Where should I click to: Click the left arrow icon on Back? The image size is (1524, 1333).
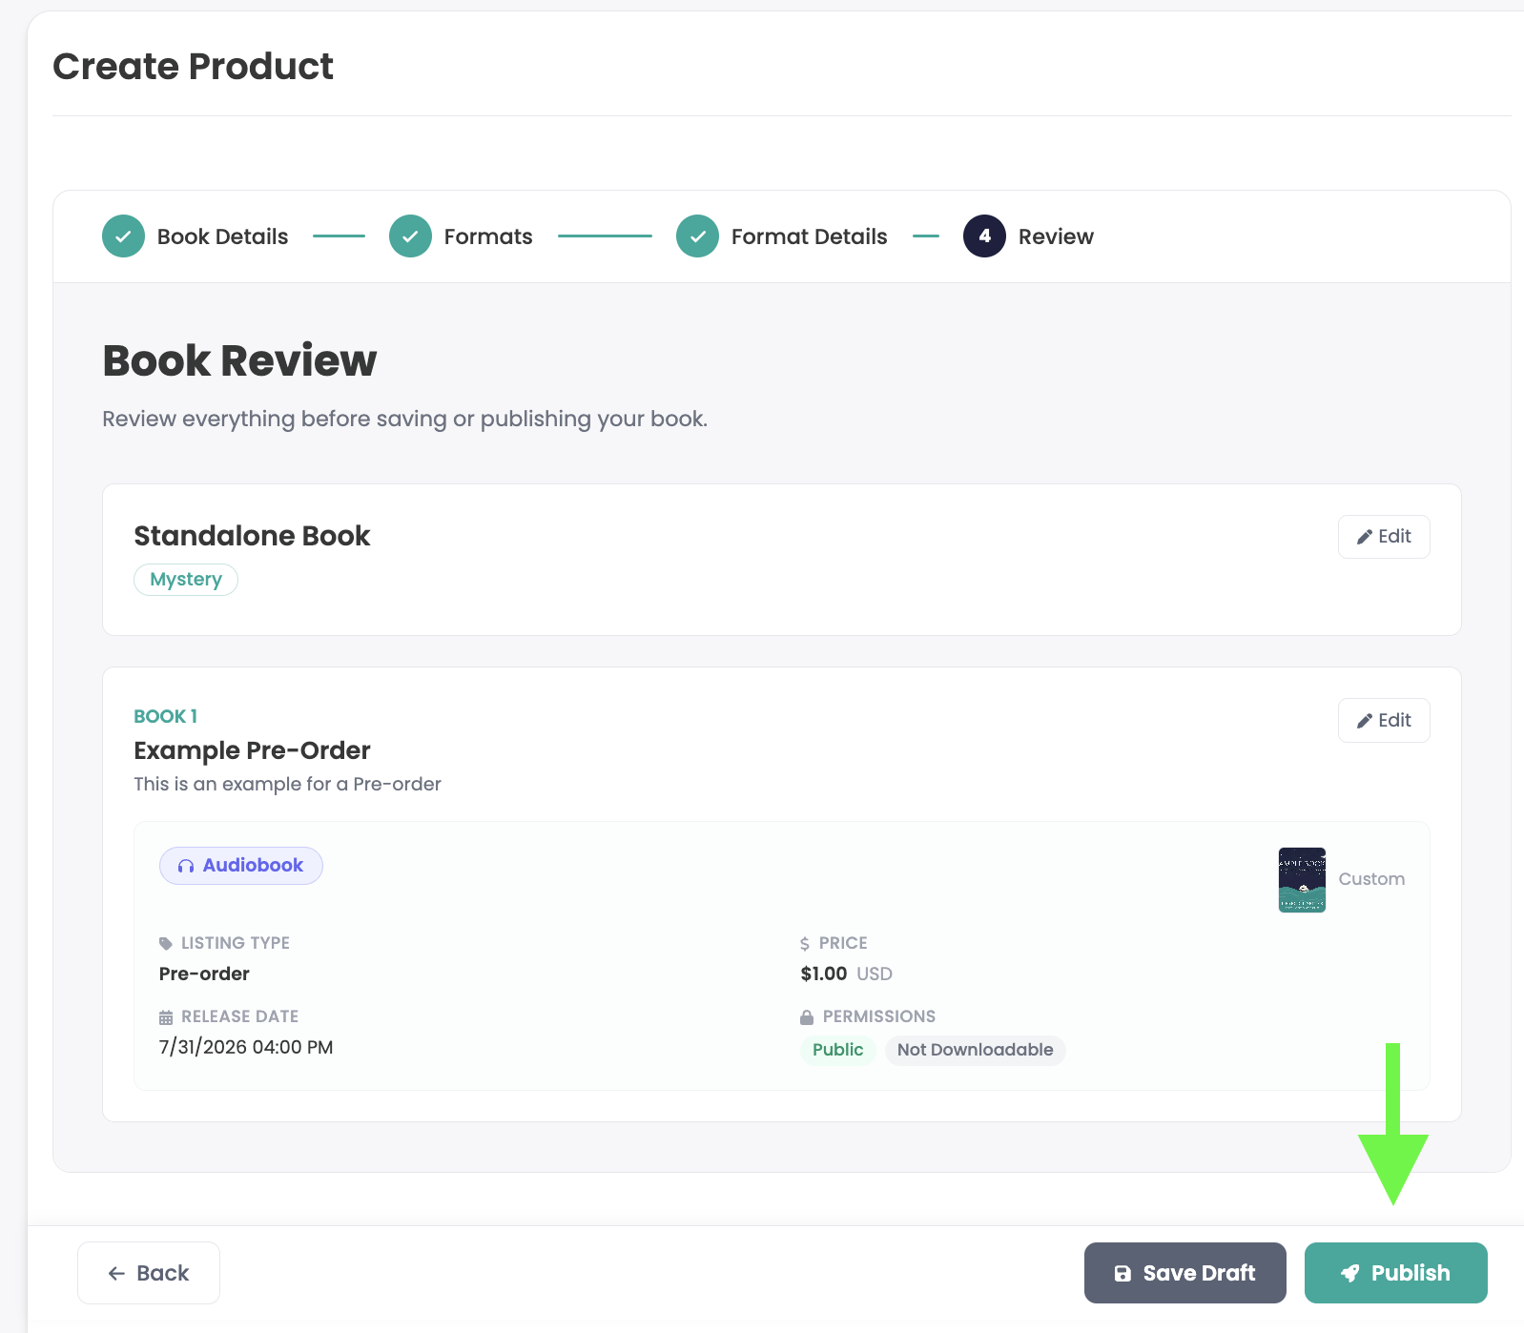coord(116,1273)
